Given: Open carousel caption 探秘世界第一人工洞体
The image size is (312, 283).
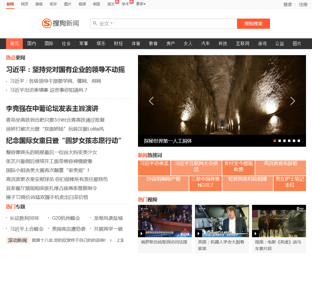Looking at the screenshot, I should [168, 141].
